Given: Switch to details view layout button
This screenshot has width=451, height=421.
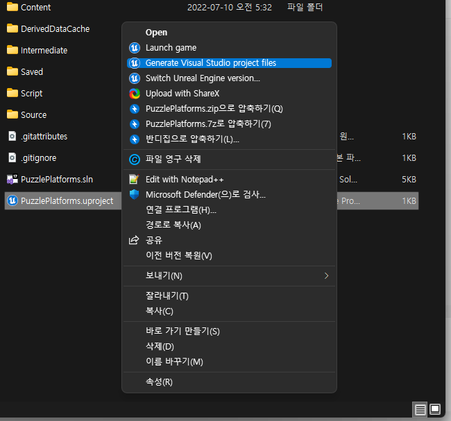Looking at the screenshot, I should coord(420,409).
